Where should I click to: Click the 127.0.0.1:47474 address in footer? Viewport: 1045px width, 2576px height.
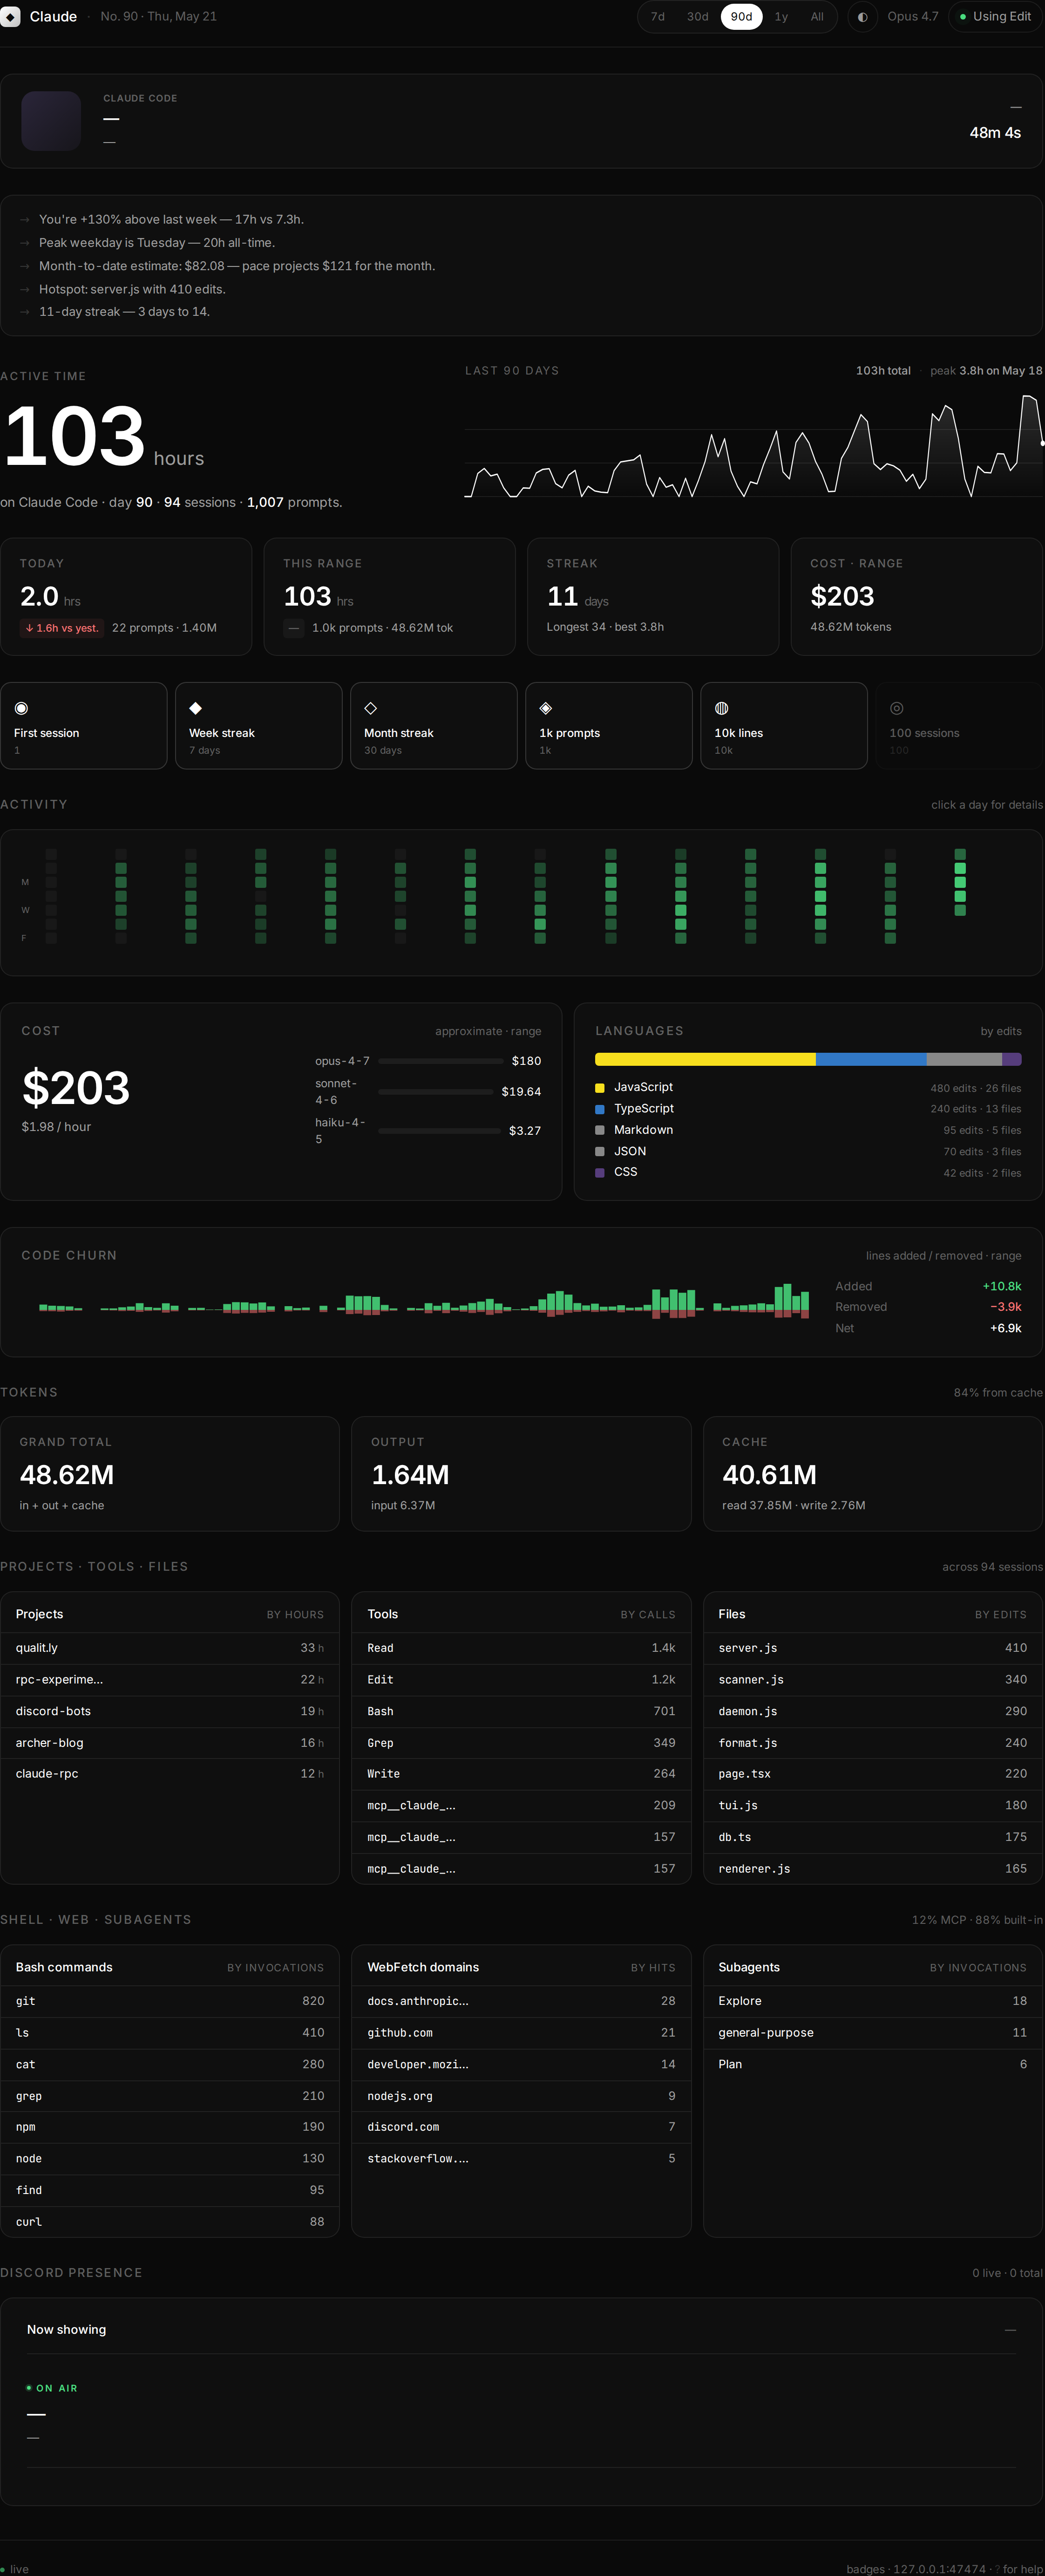939,2569
